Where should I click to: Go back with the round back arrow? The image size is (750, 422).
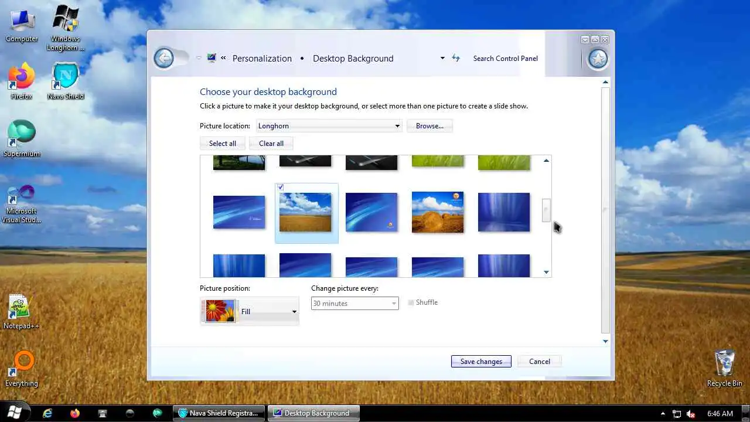(x=163, y=58)
